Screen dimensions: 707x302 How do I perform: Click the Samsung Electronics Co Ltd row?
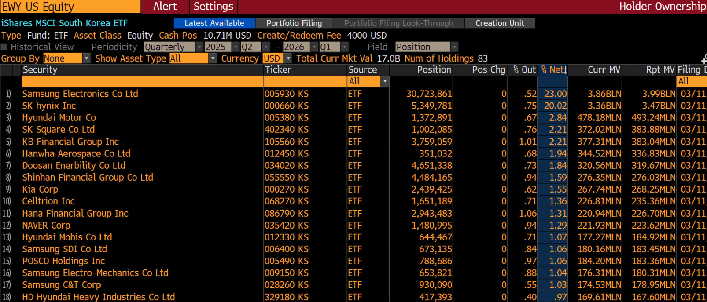(x=80, y=94)
